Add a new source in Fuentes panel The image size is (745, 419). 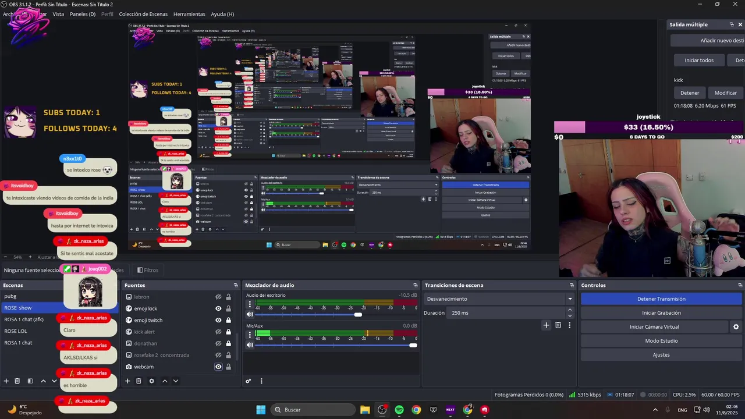127,381
